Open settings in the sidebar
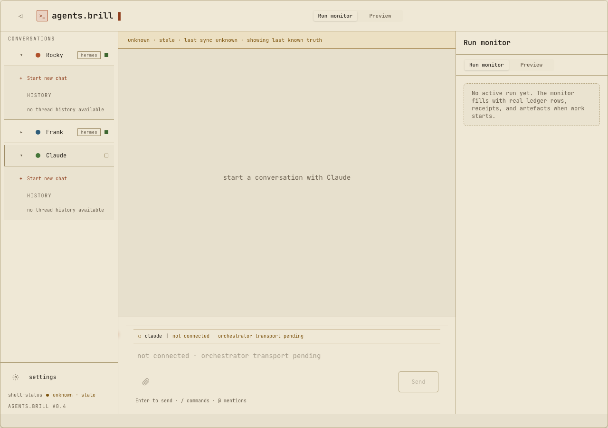This screenshot has width=608, height=428. [x=43, y=377]
